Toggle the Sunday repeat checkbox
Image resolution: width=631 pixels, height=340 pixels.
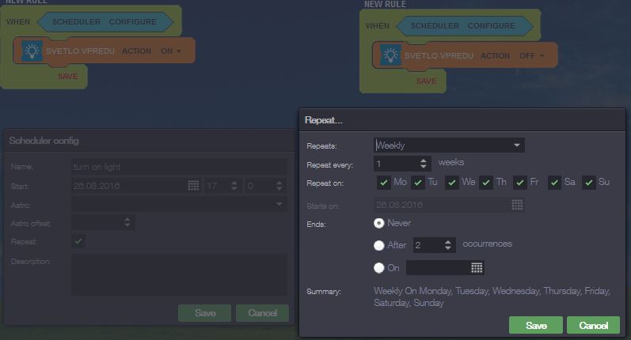[589, 183]
